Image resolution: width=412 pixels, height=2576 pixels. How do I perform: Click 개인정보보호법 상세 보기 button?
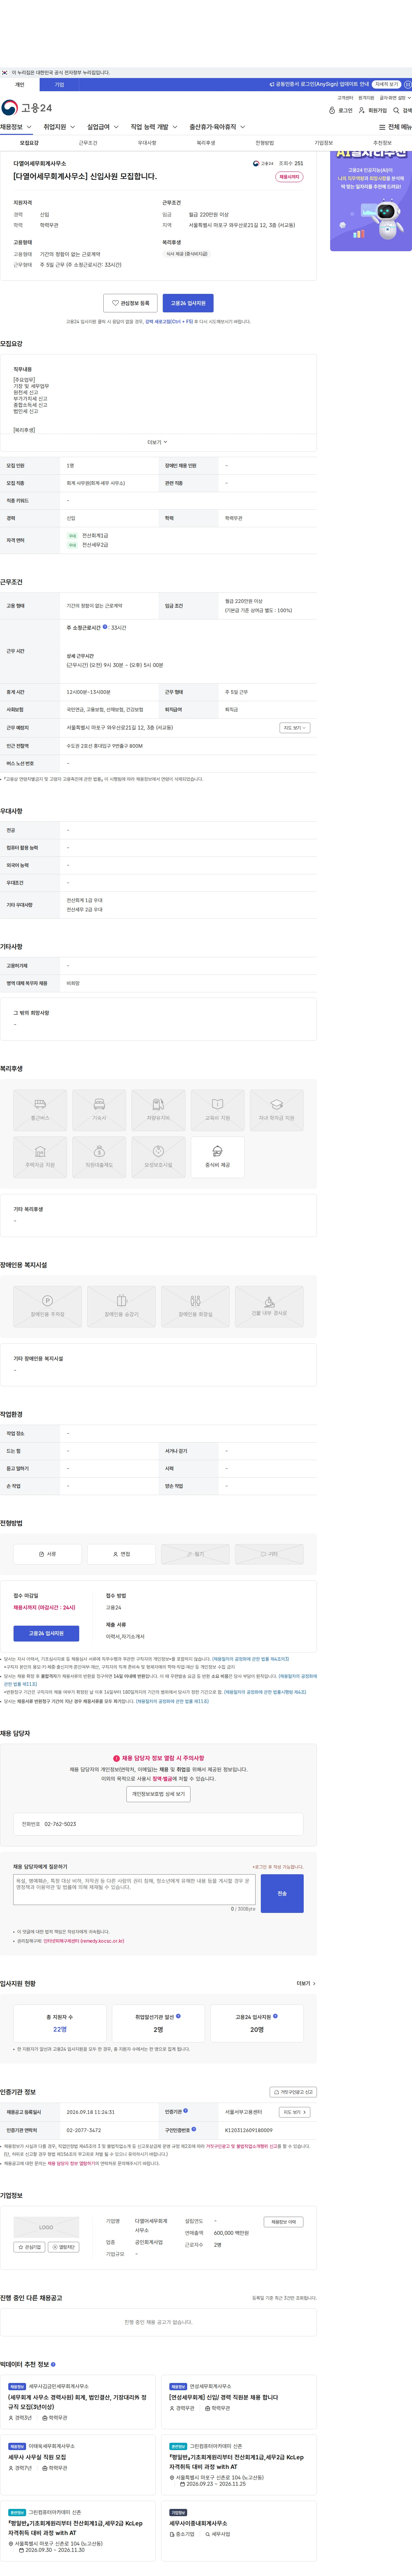(x=158, y=1794)
